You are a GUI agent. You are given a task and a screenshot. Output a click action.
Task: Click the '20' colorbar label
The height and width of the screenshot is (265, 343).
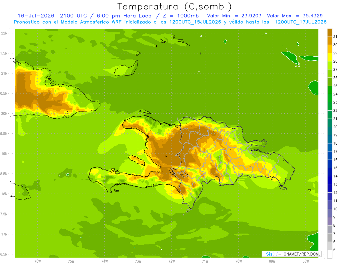tap(335, 127)
